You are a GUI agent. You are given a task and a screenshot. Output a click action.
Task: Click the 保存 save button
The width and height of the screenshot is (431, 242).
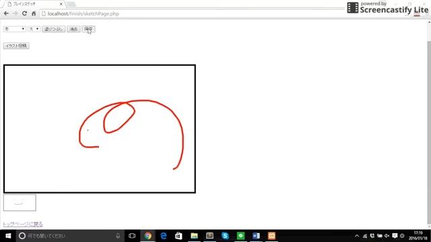(88, 29)
